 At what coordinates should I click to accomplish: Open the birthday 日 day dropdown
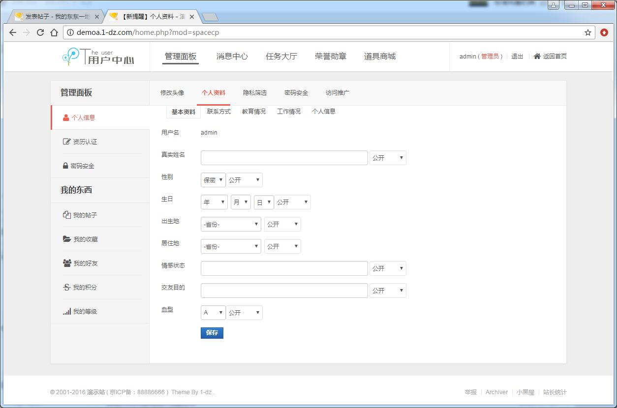tap(264, 202)
